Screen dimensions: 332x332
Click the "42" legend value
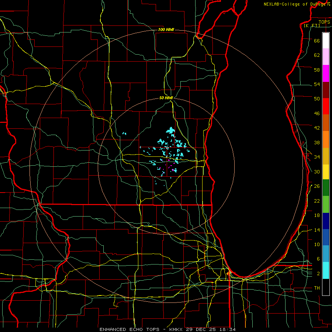point(317,128)
